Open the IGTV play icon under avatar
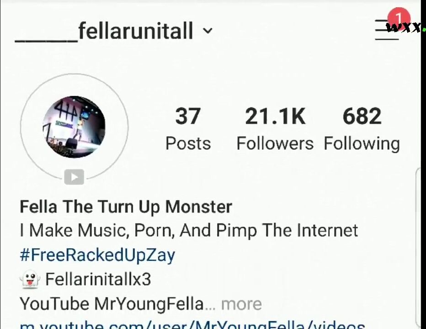426x329 pixels. [74, 177]
